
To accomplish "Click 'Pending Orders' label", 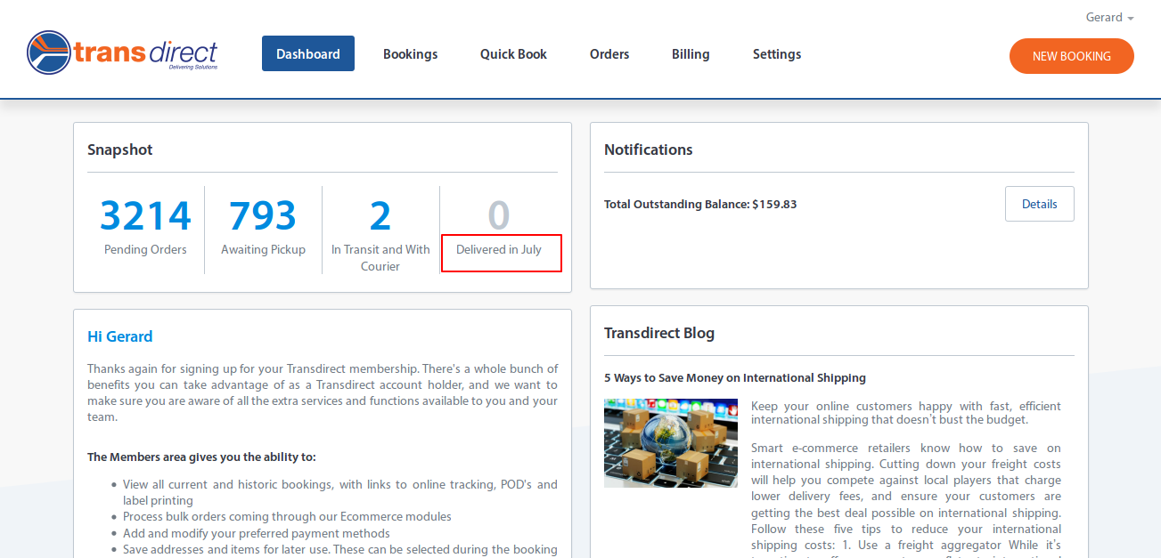I will pos(145,250).
